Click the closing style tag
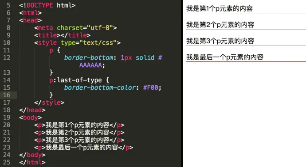The image size is (306, 167). point(49,102)
